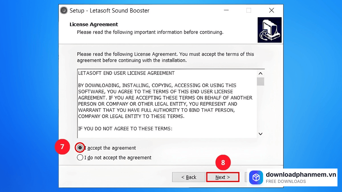Select 'I do not accept the agreement'
Screen dimensions: 342x192
80,157
